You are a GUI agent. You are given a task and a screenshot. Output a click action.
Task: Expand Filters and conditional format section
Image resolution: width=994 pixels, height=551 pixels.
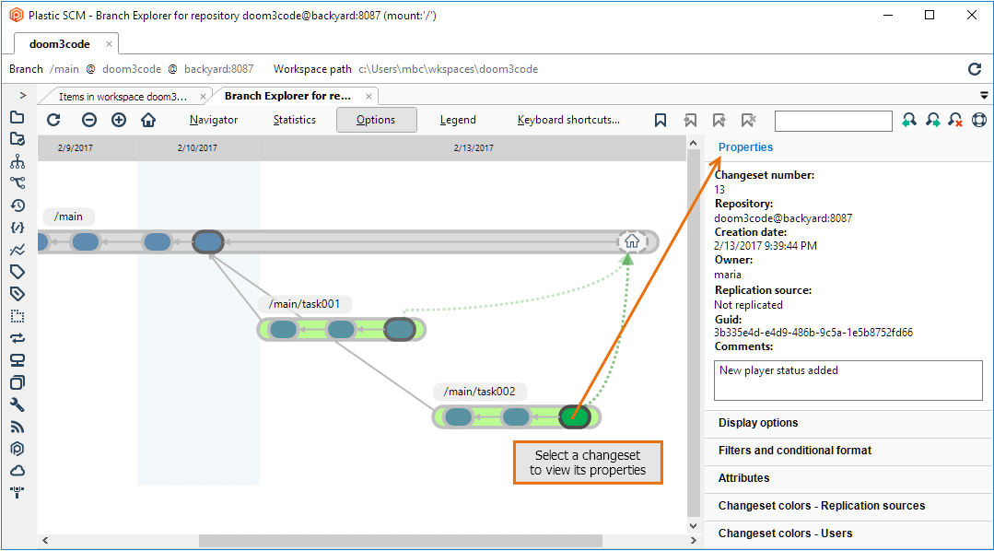794,451
